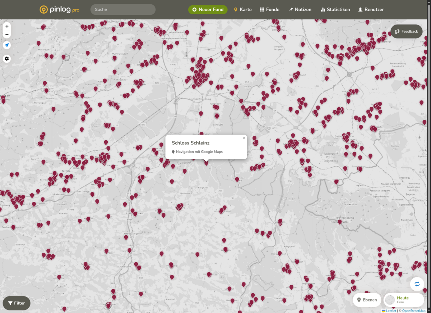
Task: Click the blue refresh sync icon
Action: [417, 284]
